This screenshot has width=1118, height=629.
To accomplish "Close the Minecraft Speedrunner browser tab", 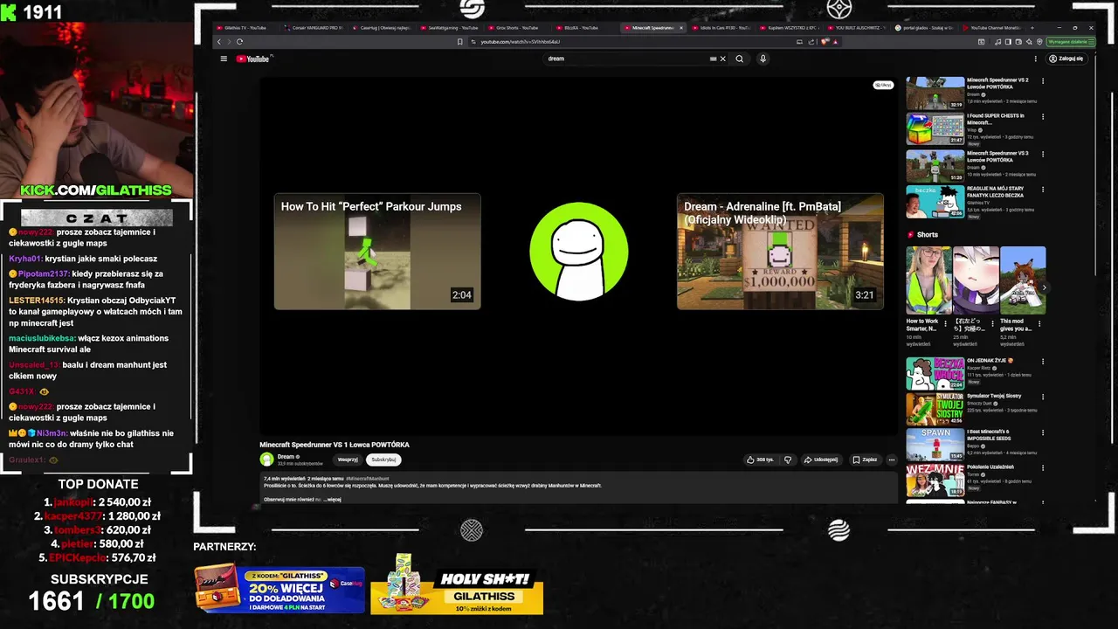I will [681, 27].
